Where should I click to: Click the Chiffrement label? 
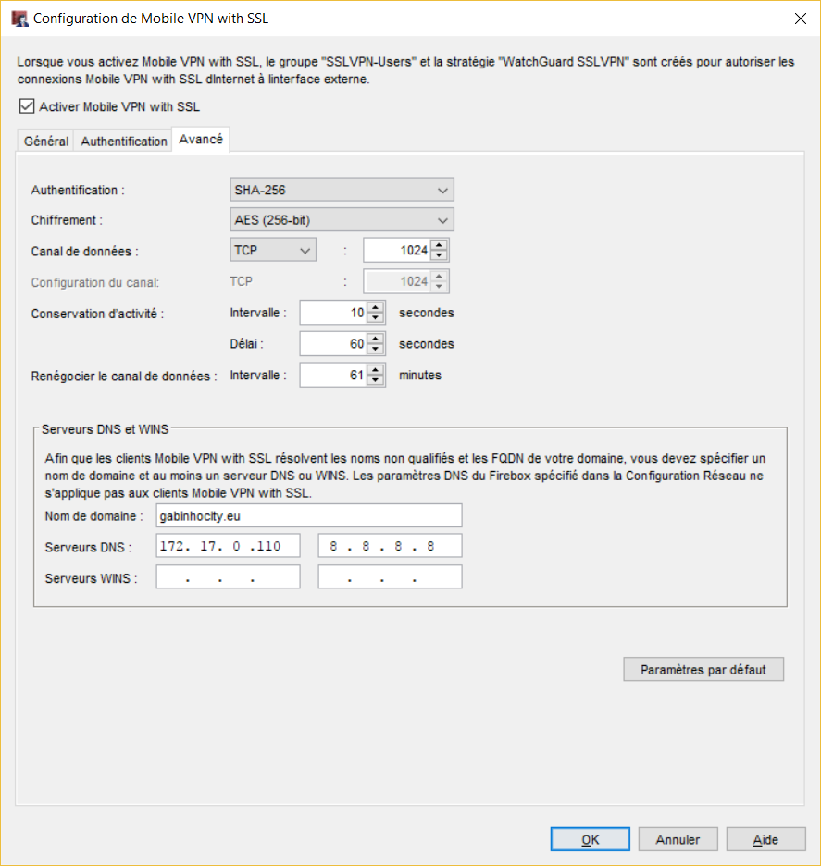click(67, 220)
